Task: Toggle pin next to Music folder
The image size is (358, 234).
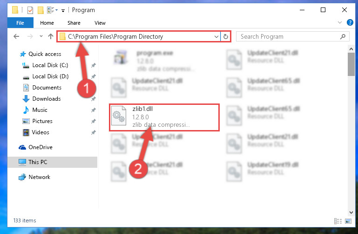Action: 94,110
